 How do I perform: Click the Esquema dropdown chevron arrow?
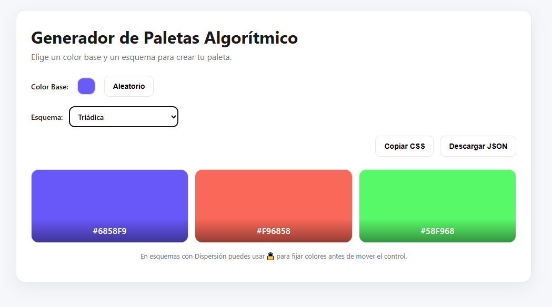coord(174,117)
